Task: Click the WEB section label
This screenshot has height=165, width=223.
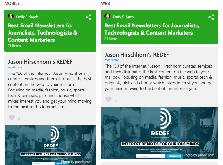Action: [105, 3]
